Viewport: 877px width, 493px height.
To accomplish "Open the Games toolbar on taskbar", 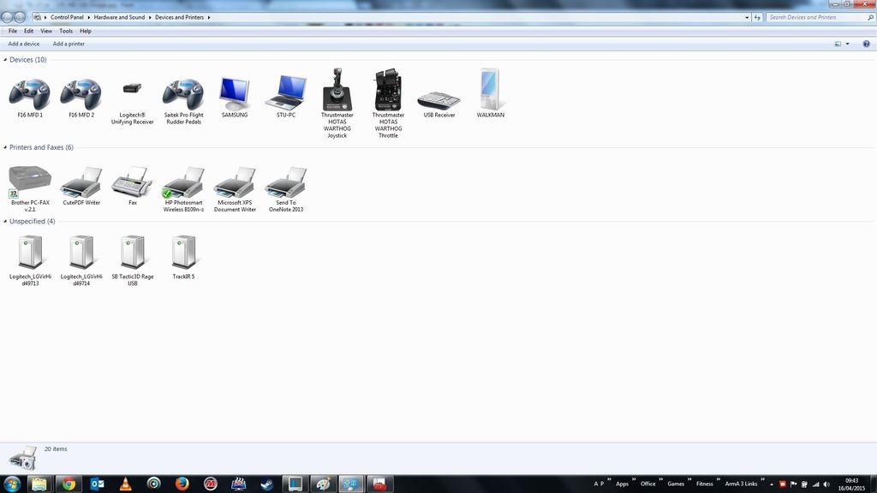I will (x=676, y=484).
